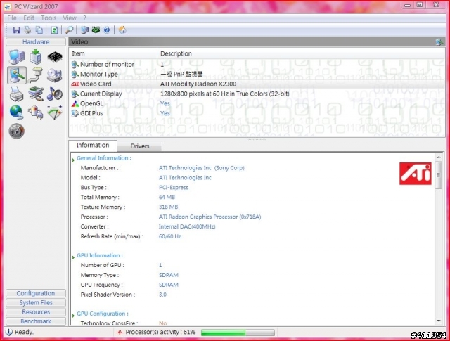Open the System Files category

click(36, 303)
